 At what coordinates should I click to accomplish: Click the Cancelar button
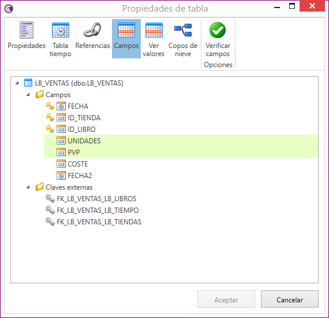pos(290,299)
